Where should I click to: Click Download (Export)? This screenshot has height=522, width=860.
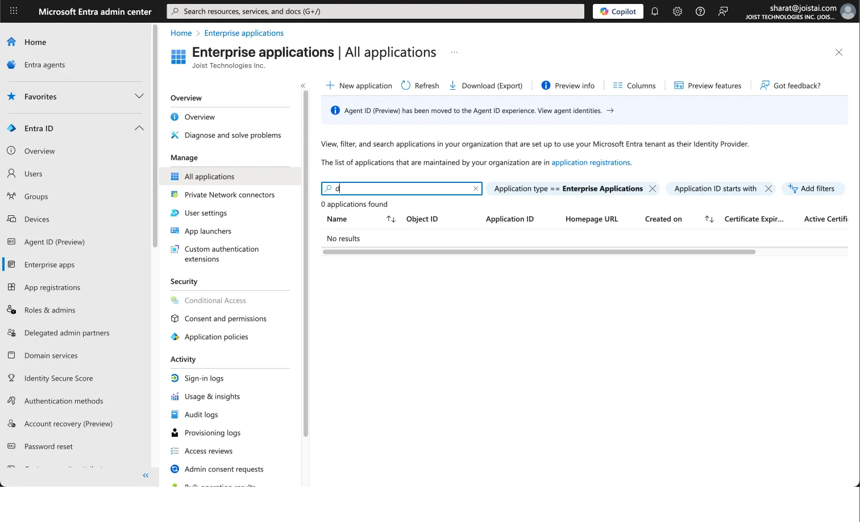click(x=486, y=86)
